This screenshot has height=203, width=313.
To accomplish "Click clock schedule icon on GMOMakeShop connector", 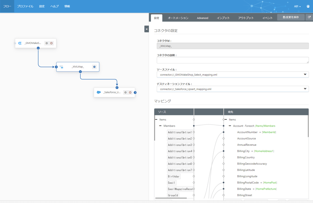I will pyautogui.click(x=51, y=43).
